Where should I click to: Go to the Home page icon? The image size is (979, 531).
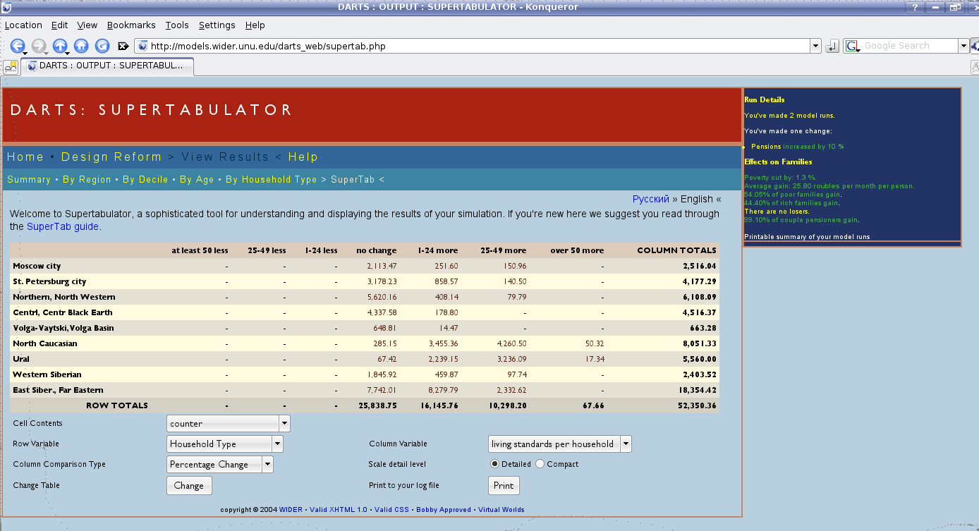point(81,46)
